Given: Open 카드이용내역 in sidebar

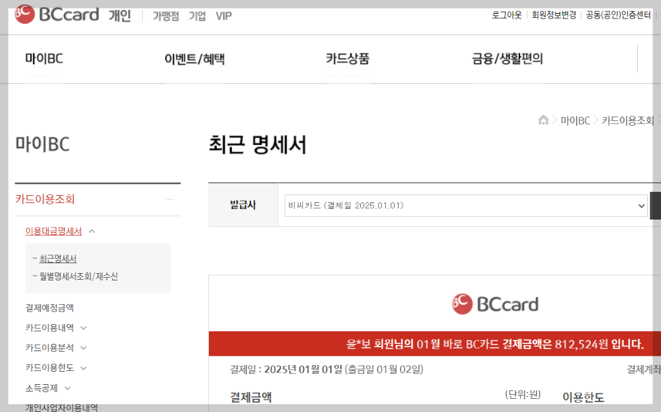Looking at the screenshot, I should 50,328.
